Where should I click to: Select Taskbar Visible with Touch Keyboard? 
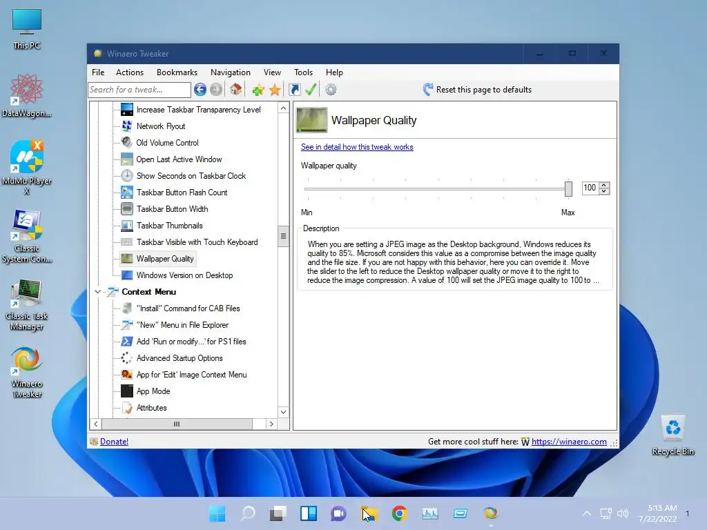(x=197, y=242)
